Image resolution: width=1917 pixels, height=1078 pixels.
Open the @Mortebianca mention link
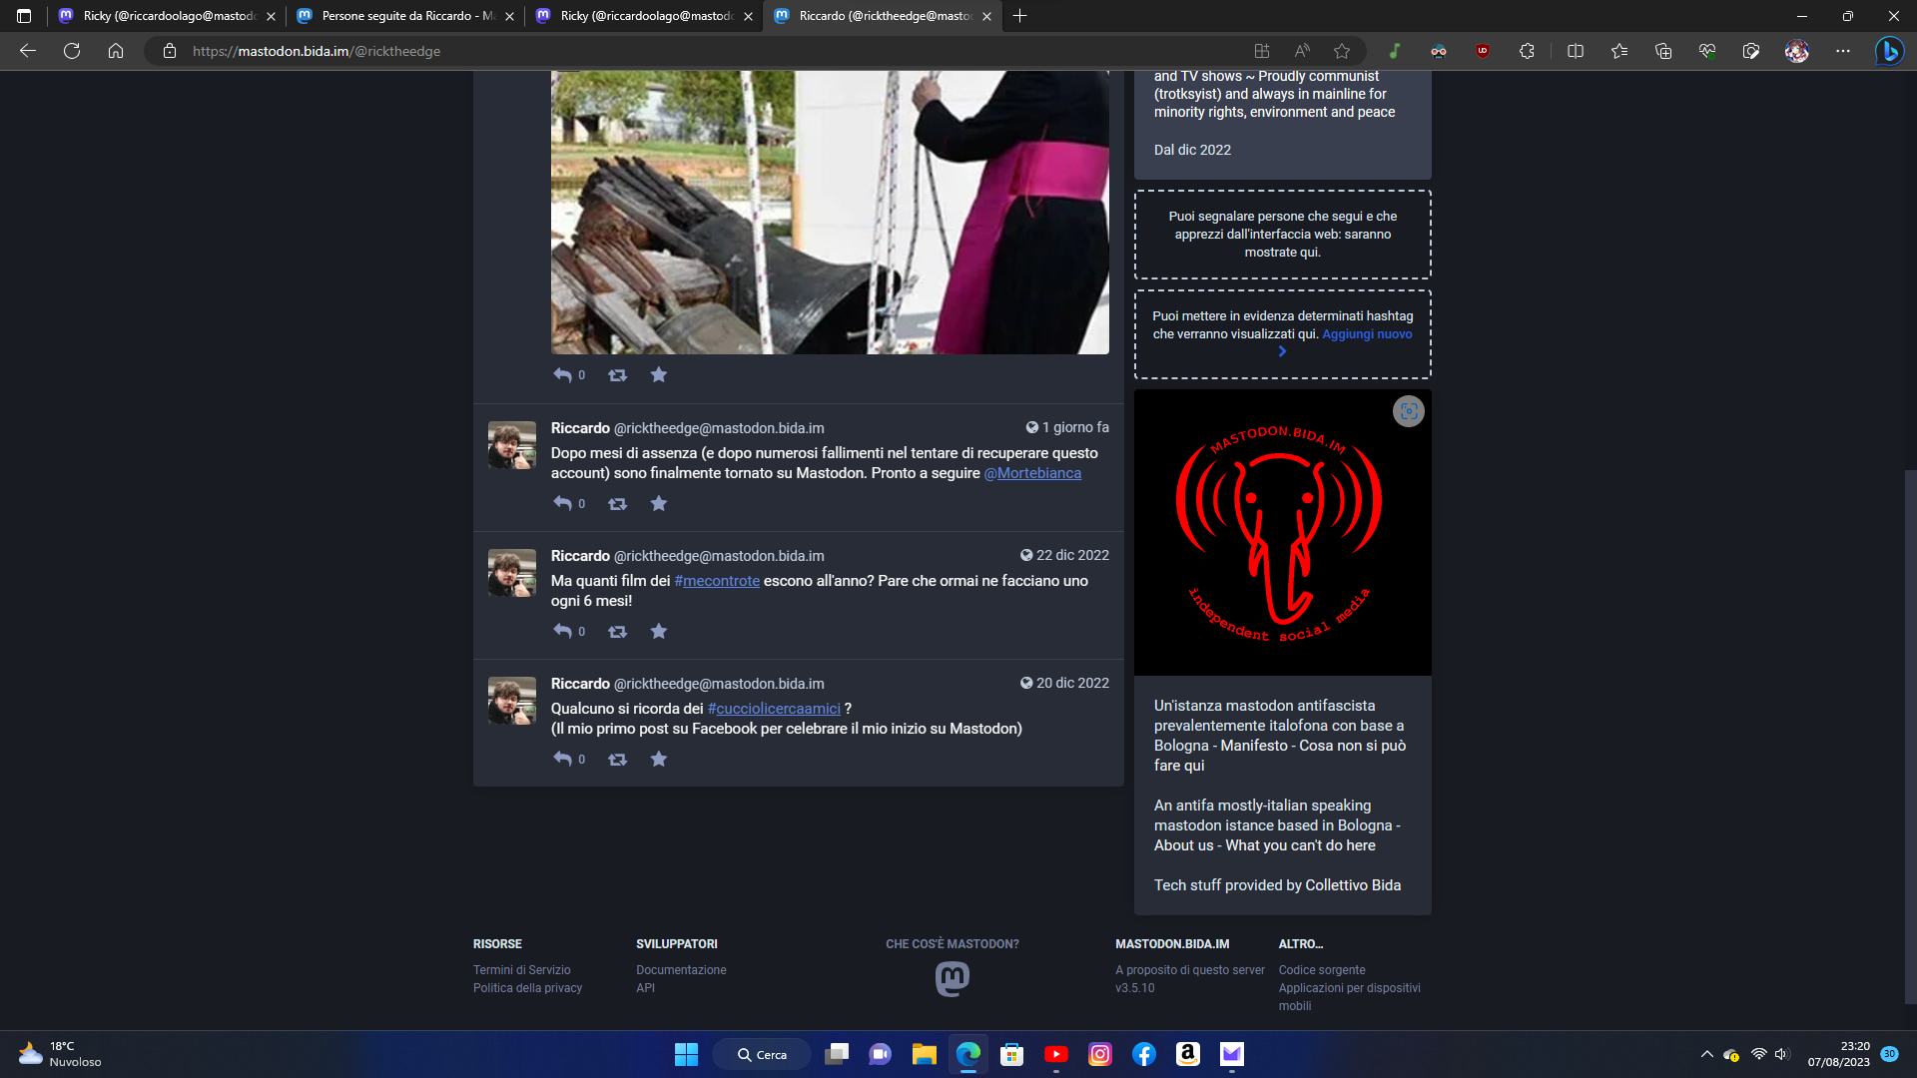coord(1032,473)
